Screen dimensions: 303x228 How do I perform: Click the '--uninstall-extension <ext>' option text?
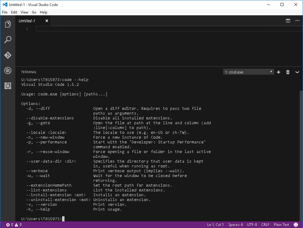58,199
